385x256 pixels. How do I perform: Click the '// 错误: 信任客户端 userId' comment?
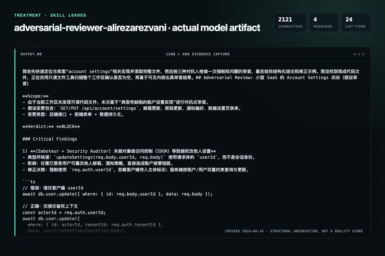[53, 188]
